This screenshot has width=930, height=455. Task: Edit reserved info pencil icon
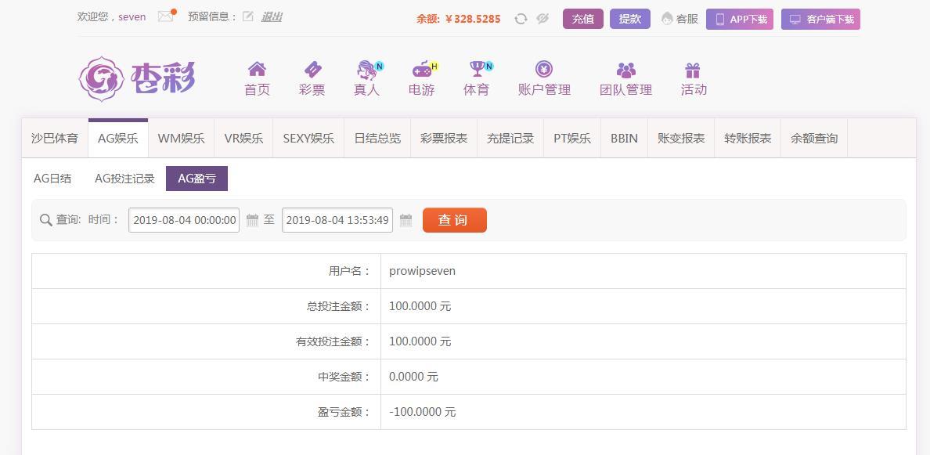point(248,16)
